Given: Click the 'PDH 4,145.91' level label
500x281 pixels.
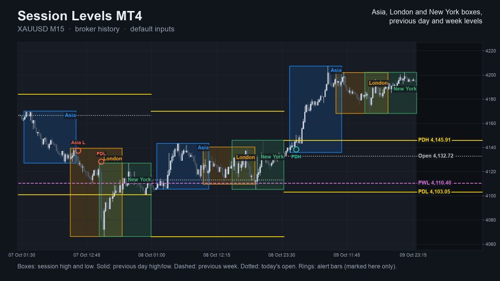Looking at the screenshot, I should tap(434, 140).
